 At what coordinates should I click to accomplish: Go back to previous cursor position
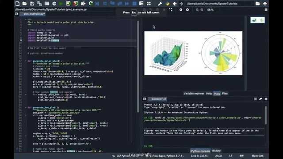click(175, 4)
